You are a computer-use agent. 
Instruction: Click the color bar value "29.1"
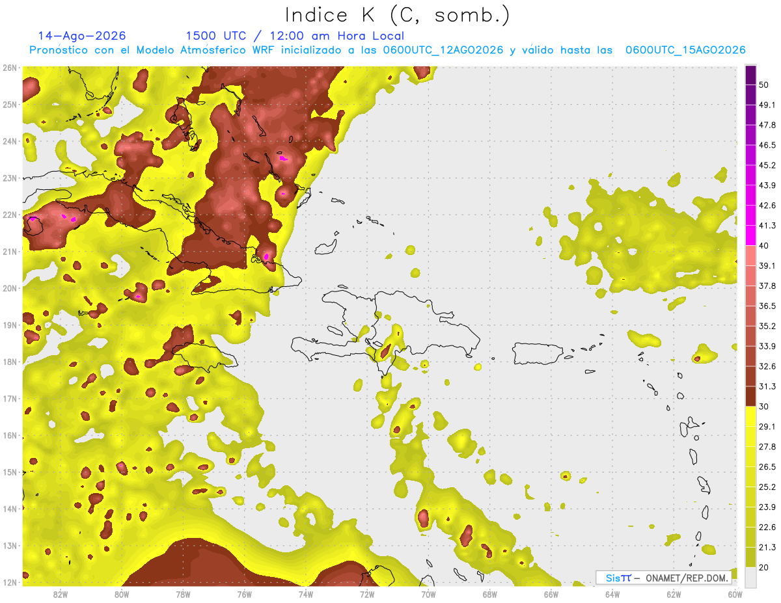[x=767, y=426]
